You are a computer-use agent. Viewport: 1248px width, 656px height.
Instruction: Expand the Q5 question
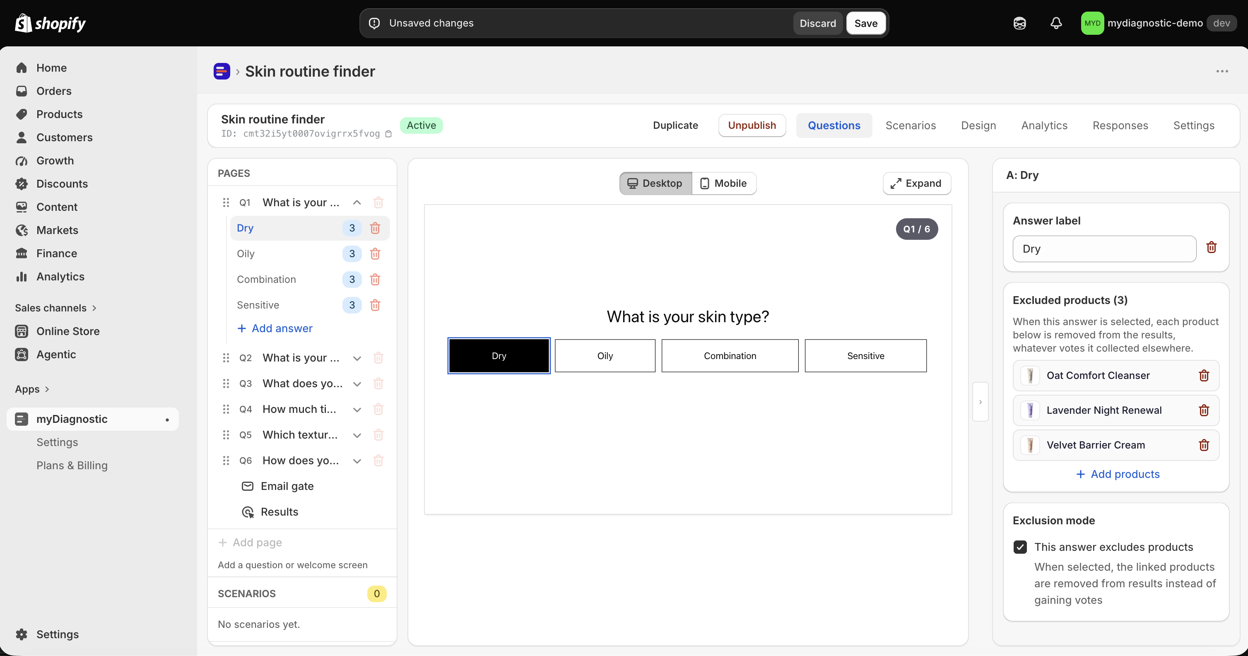(x=357, y=435)
